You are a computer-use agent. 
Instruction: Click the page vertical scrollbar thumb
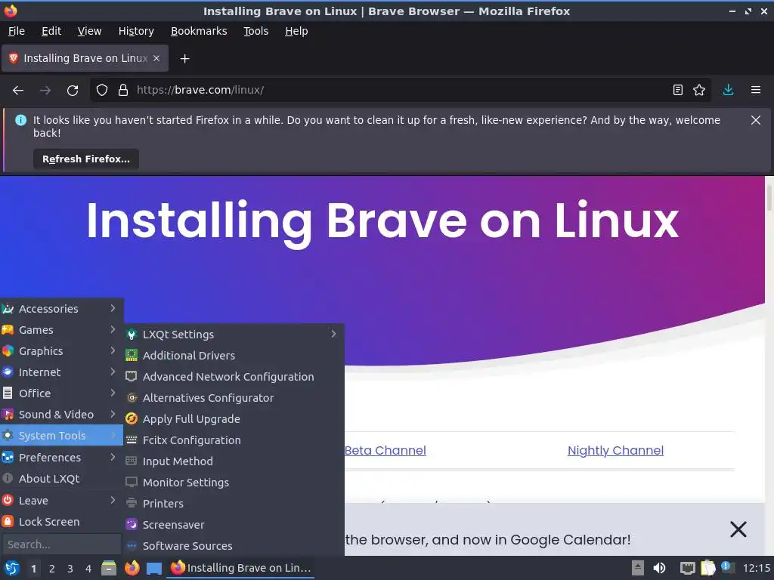pos(769,197)
